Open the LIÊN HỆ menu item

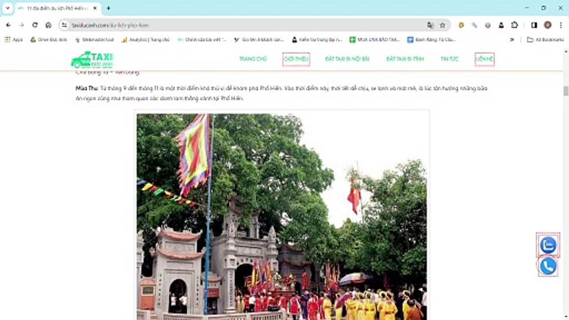point(485,59)
